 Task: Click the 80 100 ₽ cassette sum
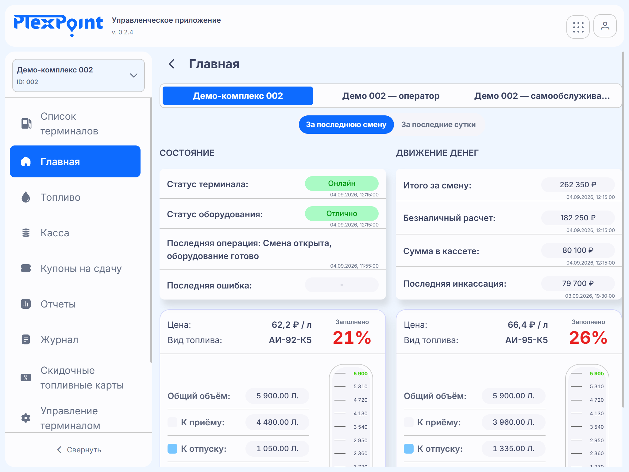pos(578,250)
